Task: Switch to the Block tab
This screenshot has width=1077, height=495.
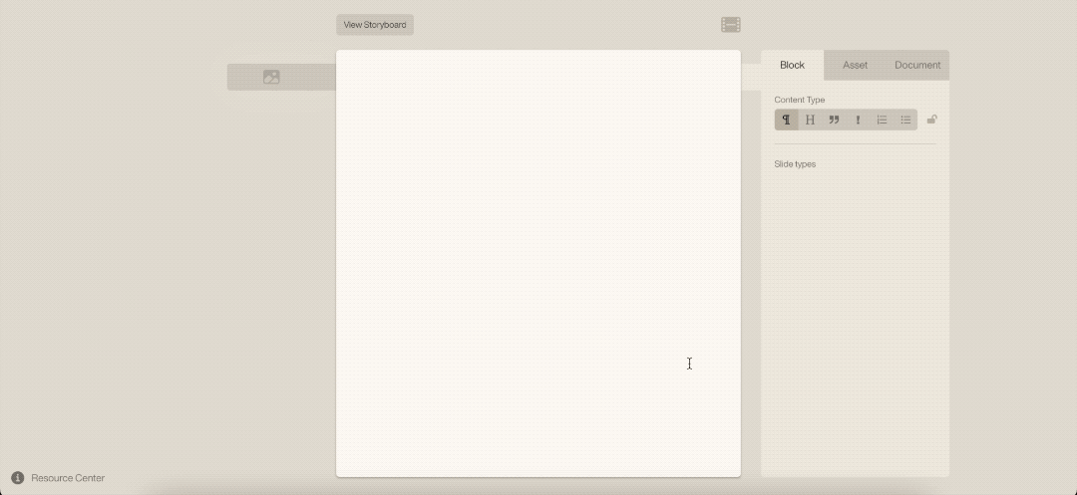Action: tap(792, 65)
